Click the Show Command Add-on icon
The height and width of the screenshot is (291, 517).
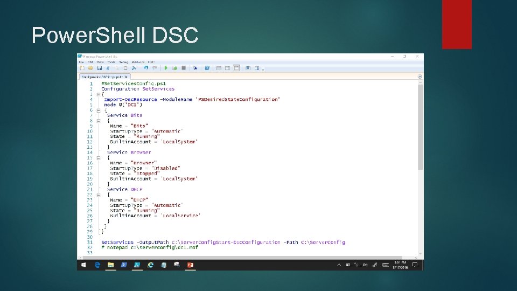click(257, 68)
